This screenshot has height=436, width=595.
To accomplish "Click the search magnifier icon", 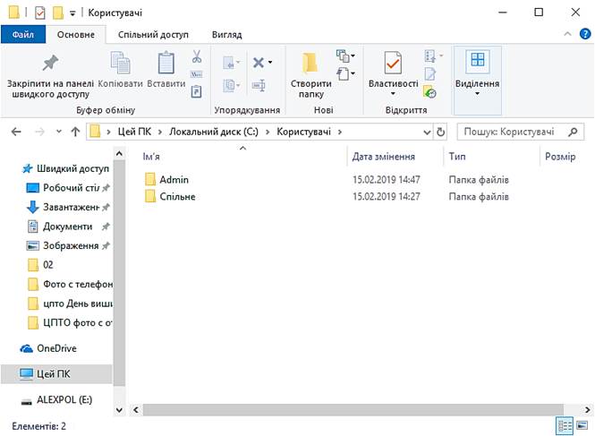I will click(x=574, y=132).
